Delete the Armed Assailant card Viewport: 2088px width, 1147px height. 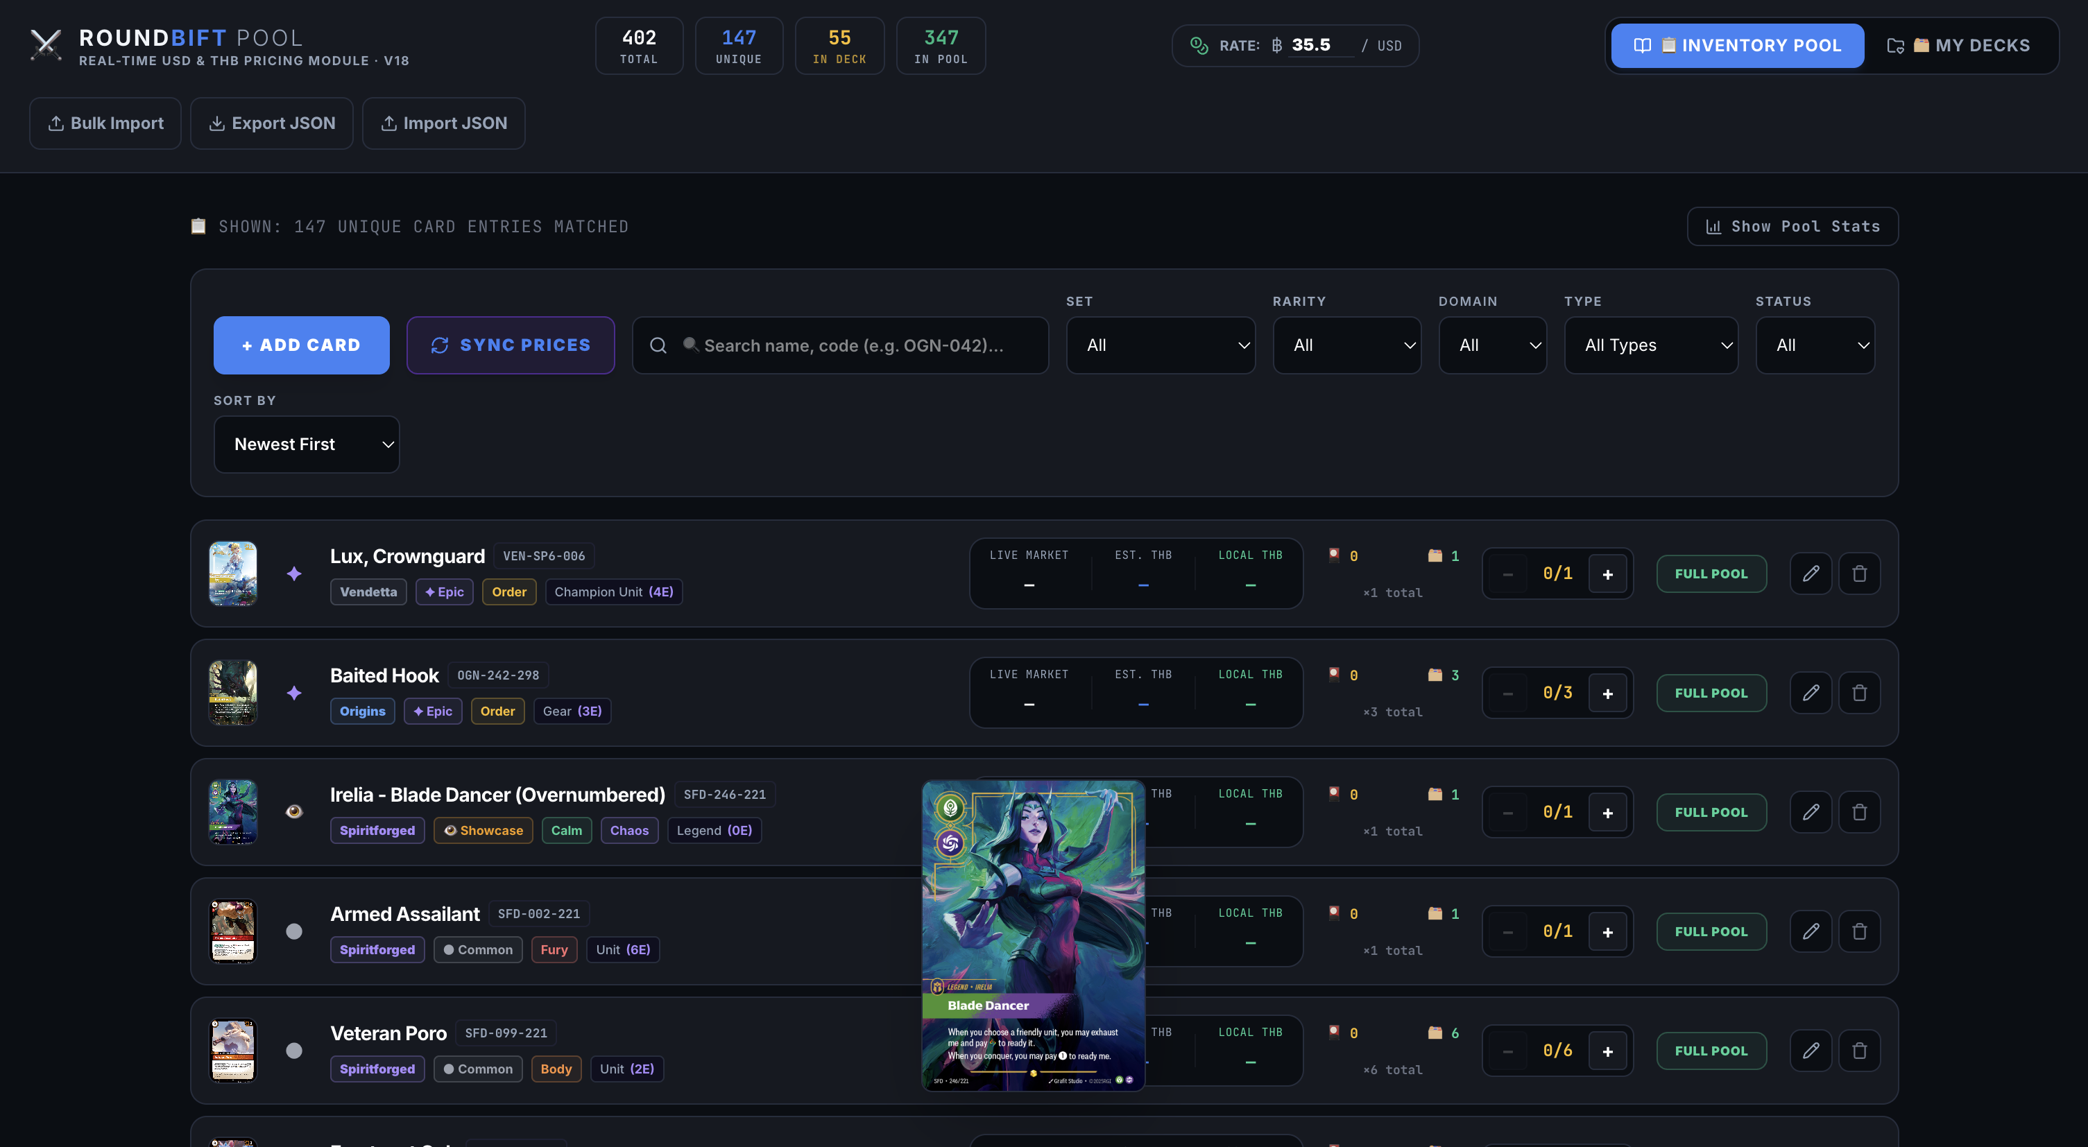[1859, 931]
